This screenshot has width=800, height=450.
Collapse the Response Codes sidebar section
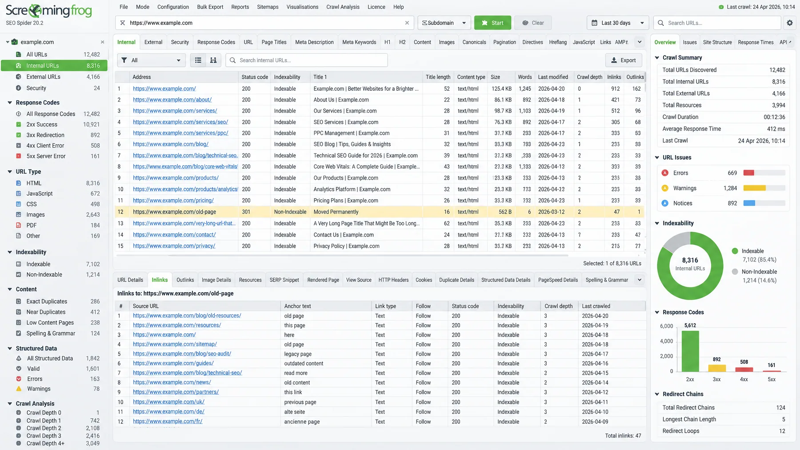pos(10,102)
